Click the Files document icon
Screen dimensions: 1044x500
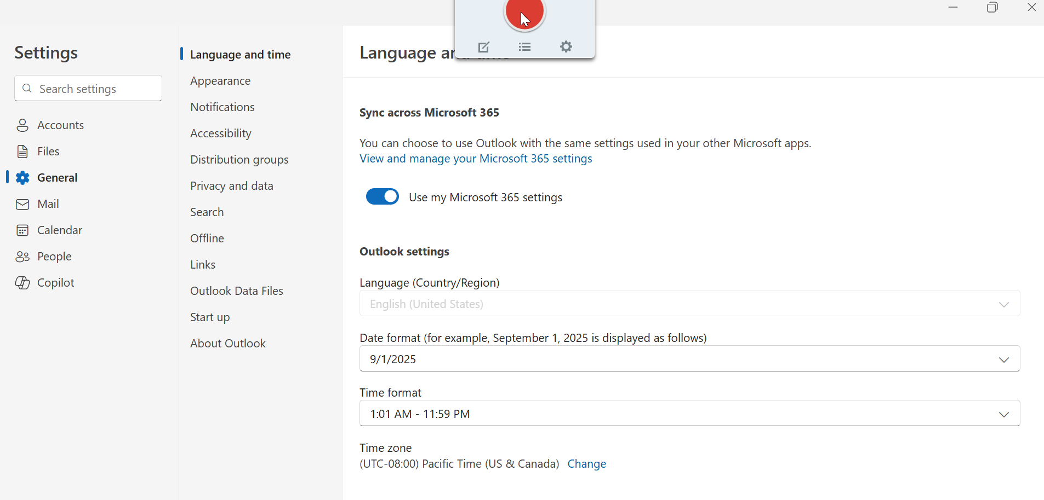point(22,152)
